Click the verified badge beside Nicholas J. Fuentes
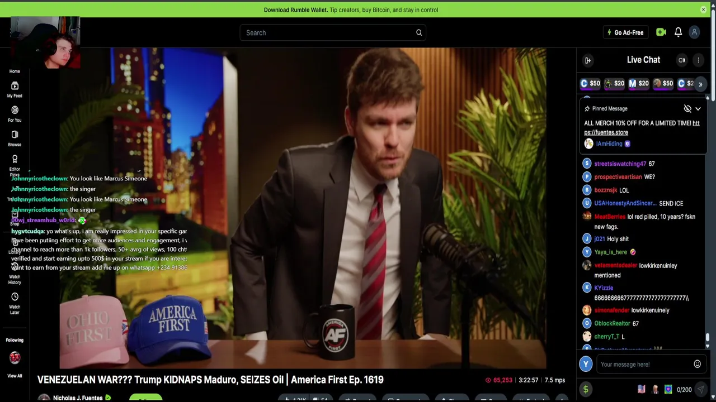Screen dimensions: 716x402 108,398
